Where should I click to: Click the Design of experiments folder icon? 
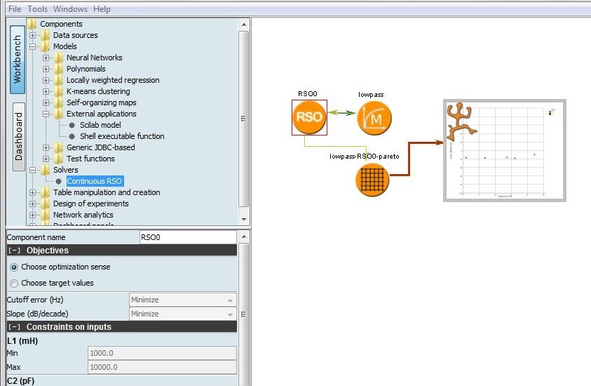pyautogui.click(x=46, y=204)
